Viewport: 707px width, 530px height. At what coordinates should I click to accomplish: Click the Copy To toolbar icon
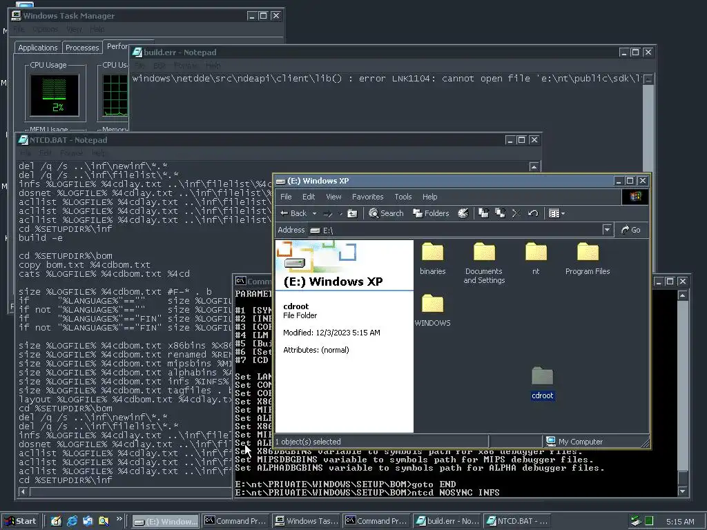tap(500, 213)
